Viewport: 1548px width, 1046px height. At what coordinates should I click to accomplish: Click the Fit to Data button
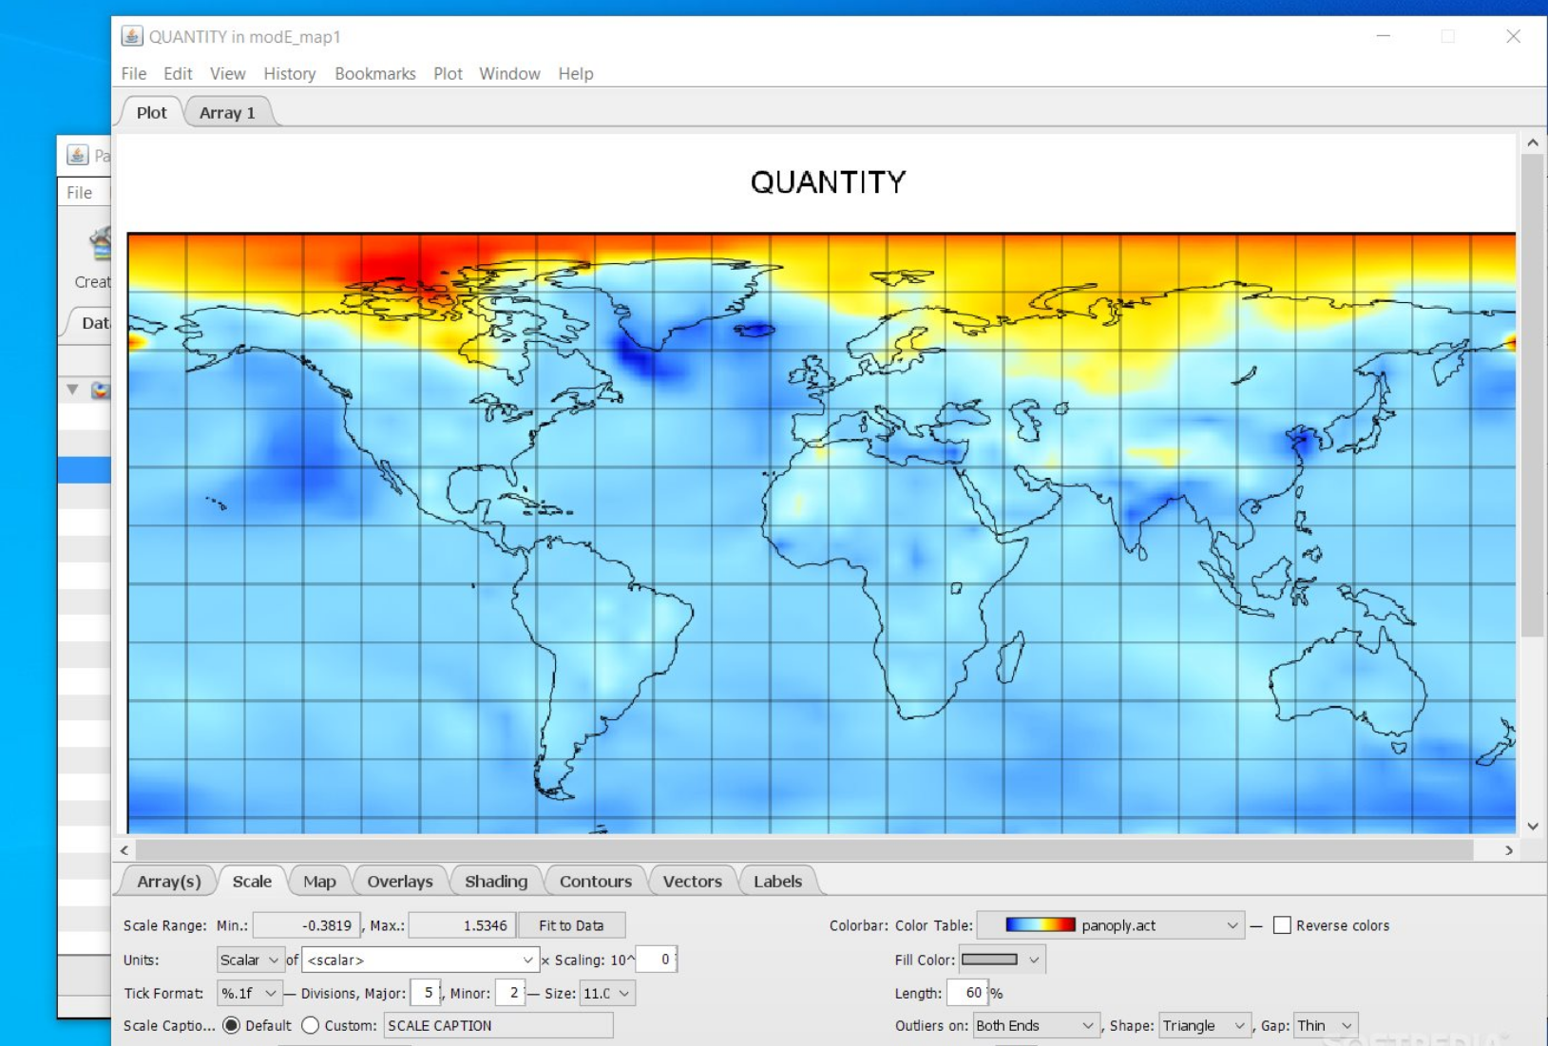point(571,924)
